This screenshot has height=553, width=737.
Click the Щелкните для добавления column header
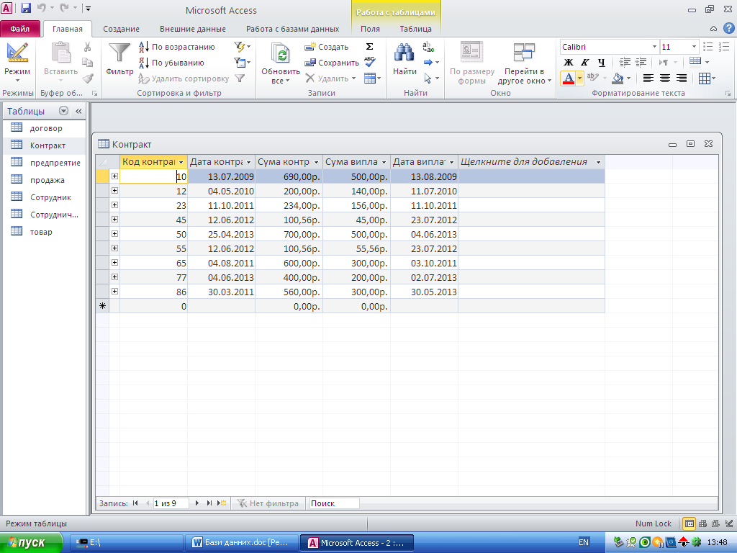click(x=531, y=162)
